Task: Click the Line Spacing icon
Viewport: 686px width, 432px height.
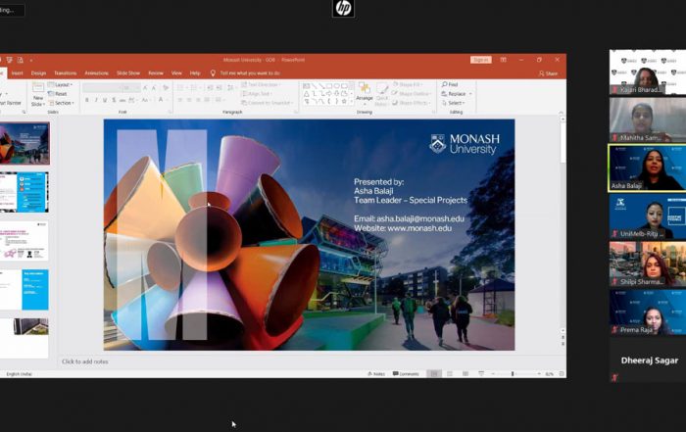Action: [x=230, y=88]
